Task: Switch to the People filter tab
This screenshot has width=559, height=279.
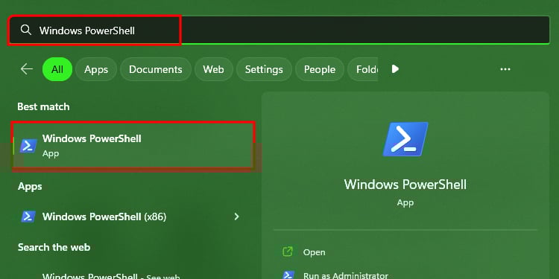Action: click(x=320, y=69)
